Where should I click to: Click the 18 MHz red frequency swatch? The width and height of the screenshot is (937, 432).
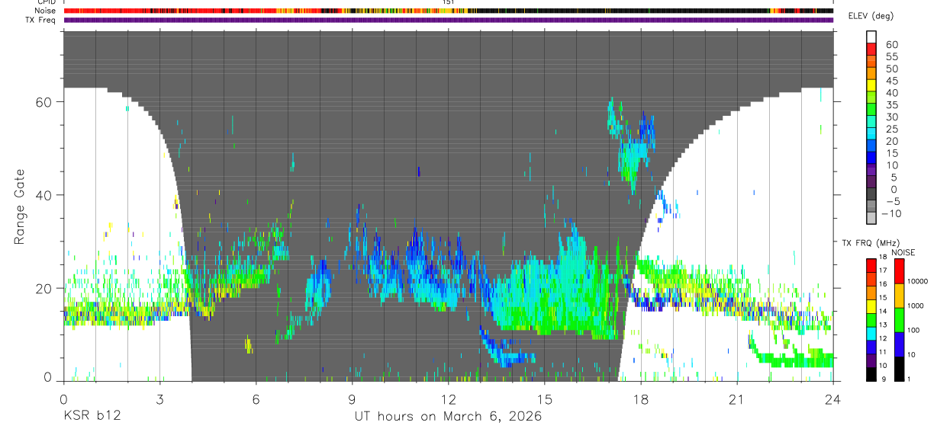[871, 264]
